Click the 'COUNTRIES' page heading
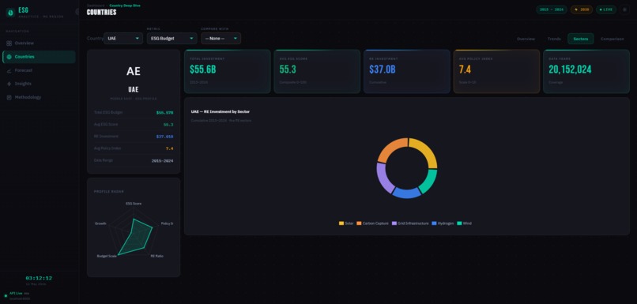Image resolution: width=637 pixels, height=304 pixels. pyautogui.click(x=102, y=12)
